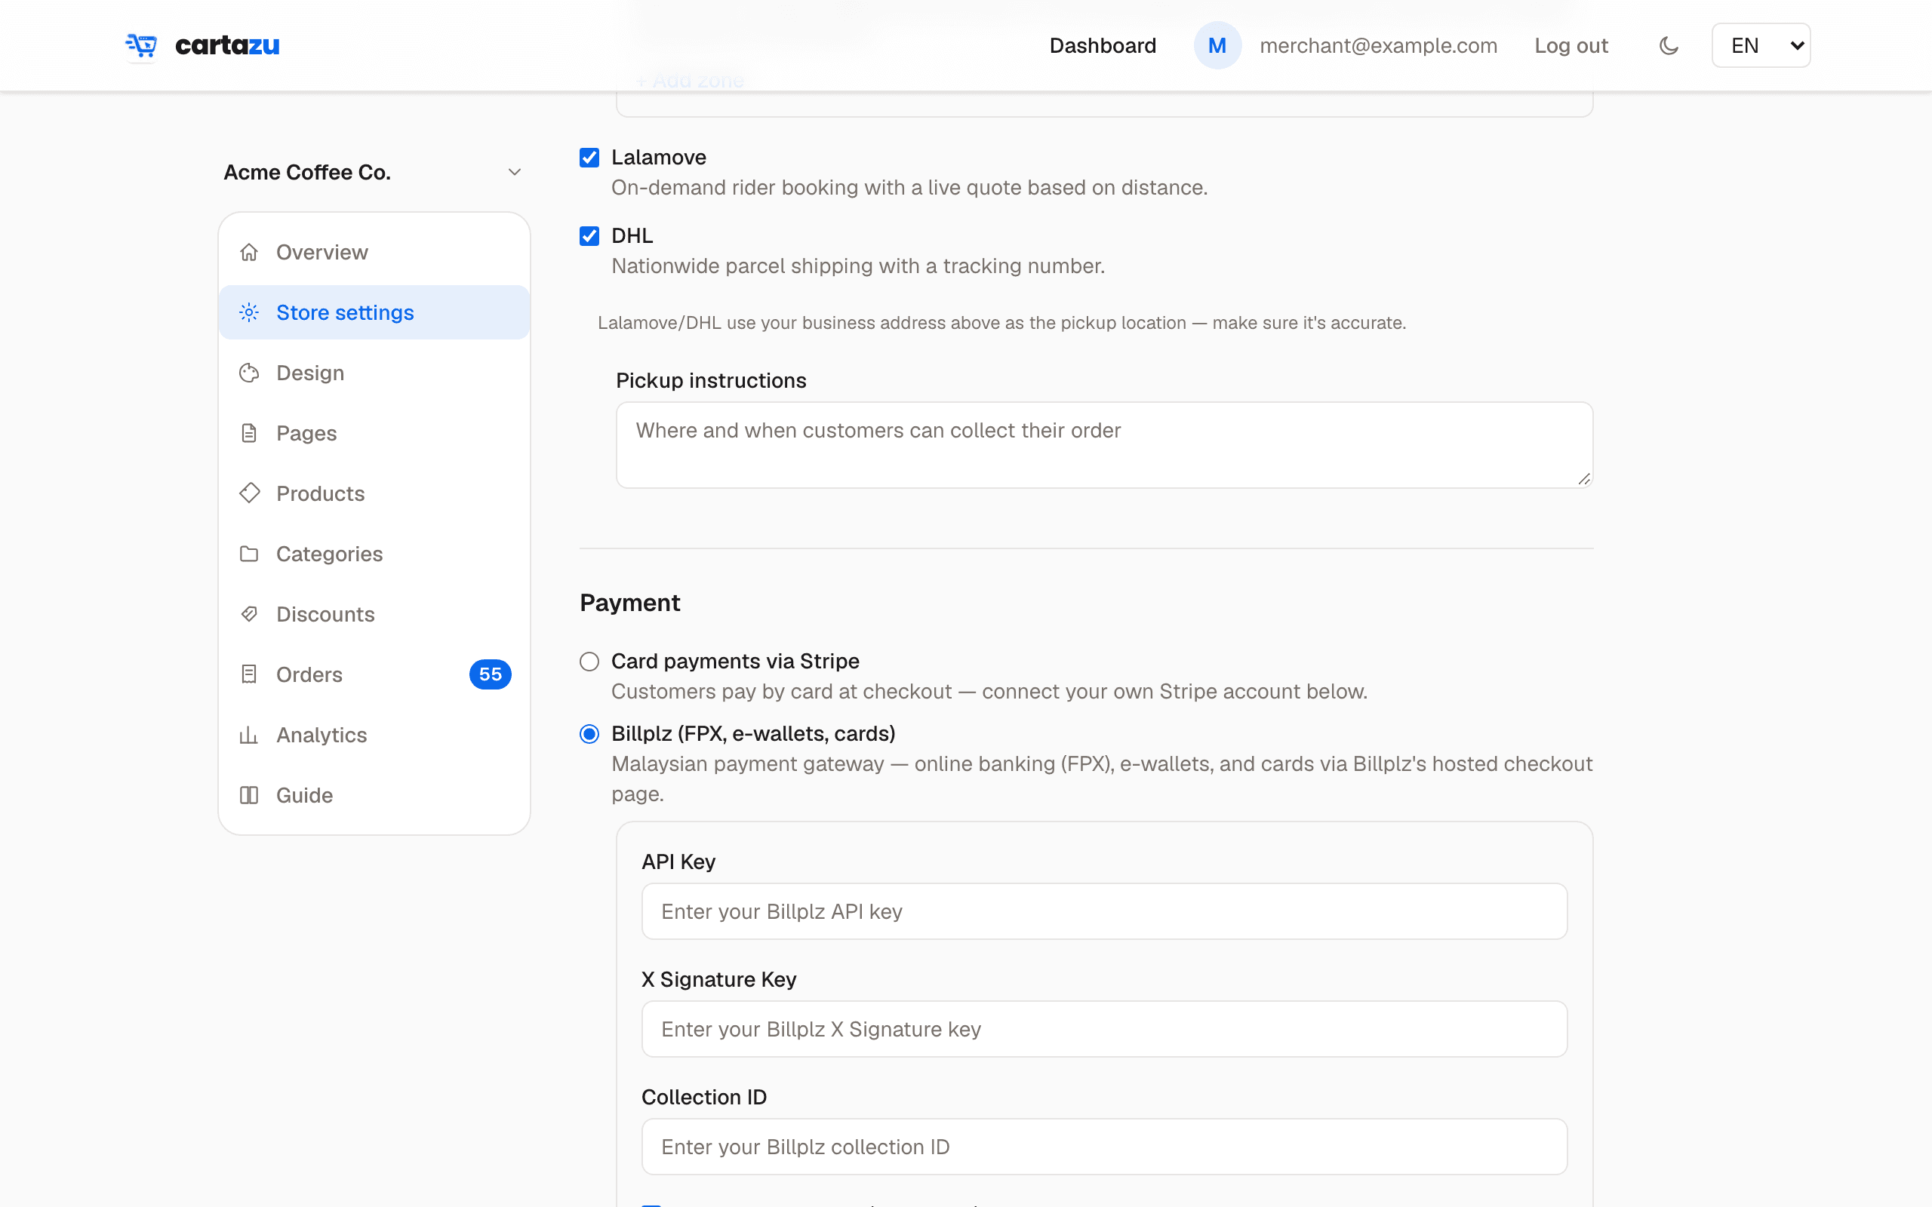Click the X Signature Key field
1932x1207 pixels.
pos(1104,1029)
